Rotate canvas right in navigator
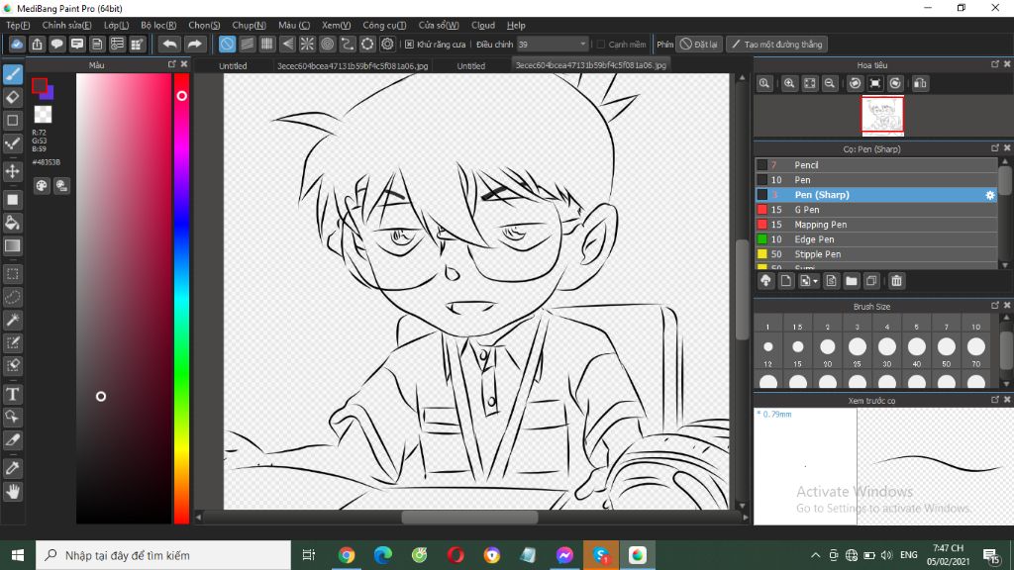 pyautogui.click(x=895, y=83)
